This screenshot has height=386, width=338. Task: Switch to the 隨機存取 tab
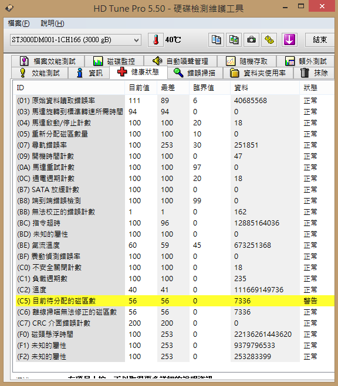(247, 61)
